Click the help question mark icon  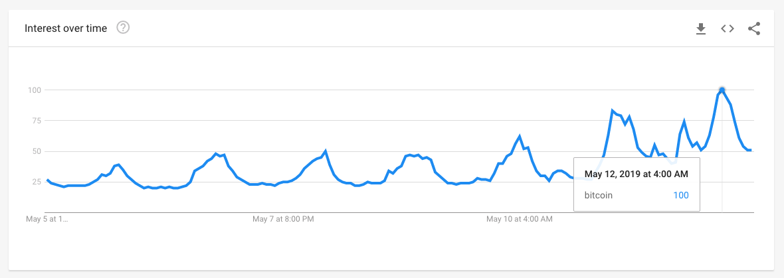(x=123, y=28)
